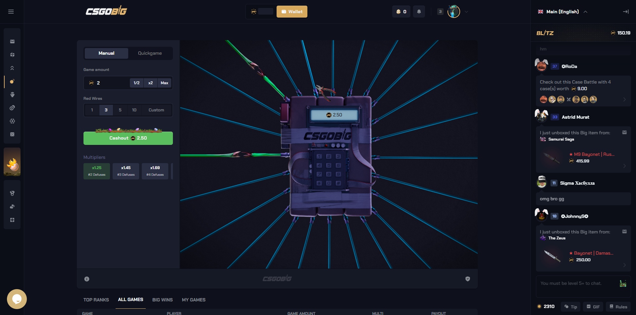Choose Custom red wires option
This screenshot has height=315, width=636.
coord(156,110)
